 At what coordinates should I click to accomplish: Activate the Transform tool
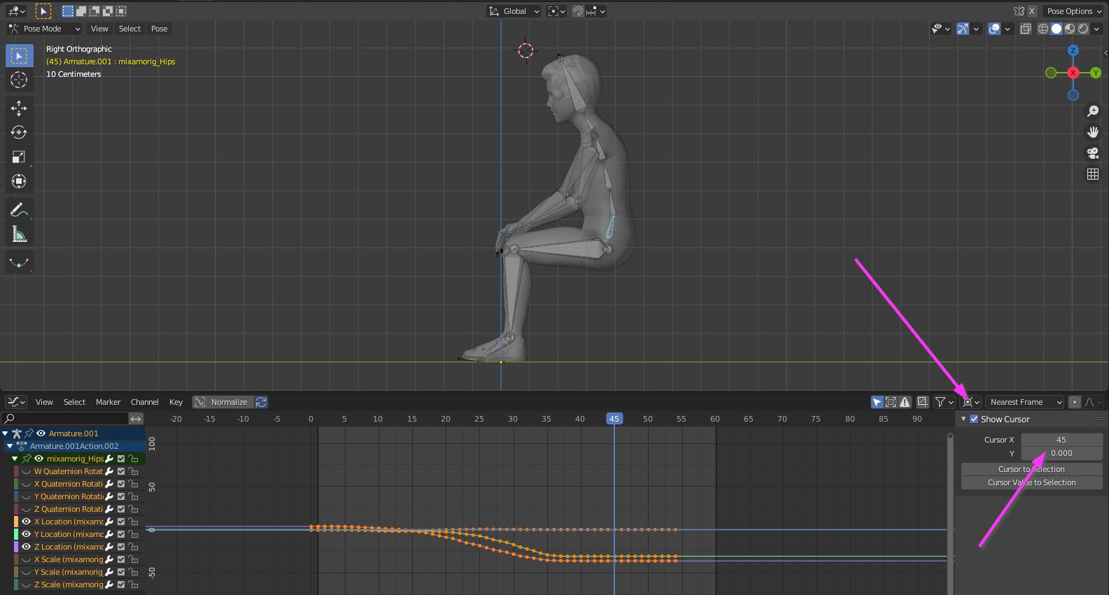(19, 181)
